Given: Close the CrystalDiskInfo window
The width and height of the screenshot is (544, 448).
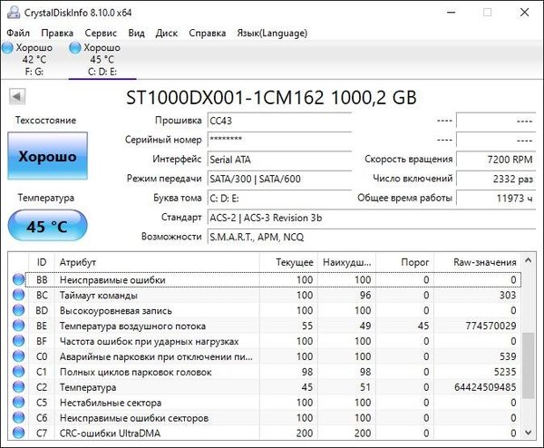Looking at the screenshot, I should 525,13.
